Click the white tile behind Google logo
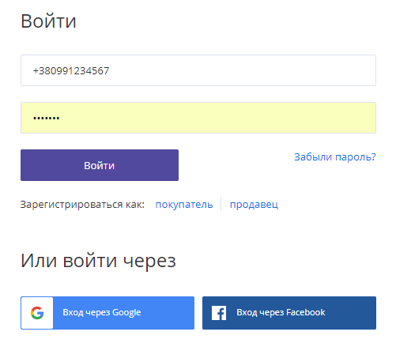This screenshot has width=396, height=343. pyautogui.click(x=37, y=313)
